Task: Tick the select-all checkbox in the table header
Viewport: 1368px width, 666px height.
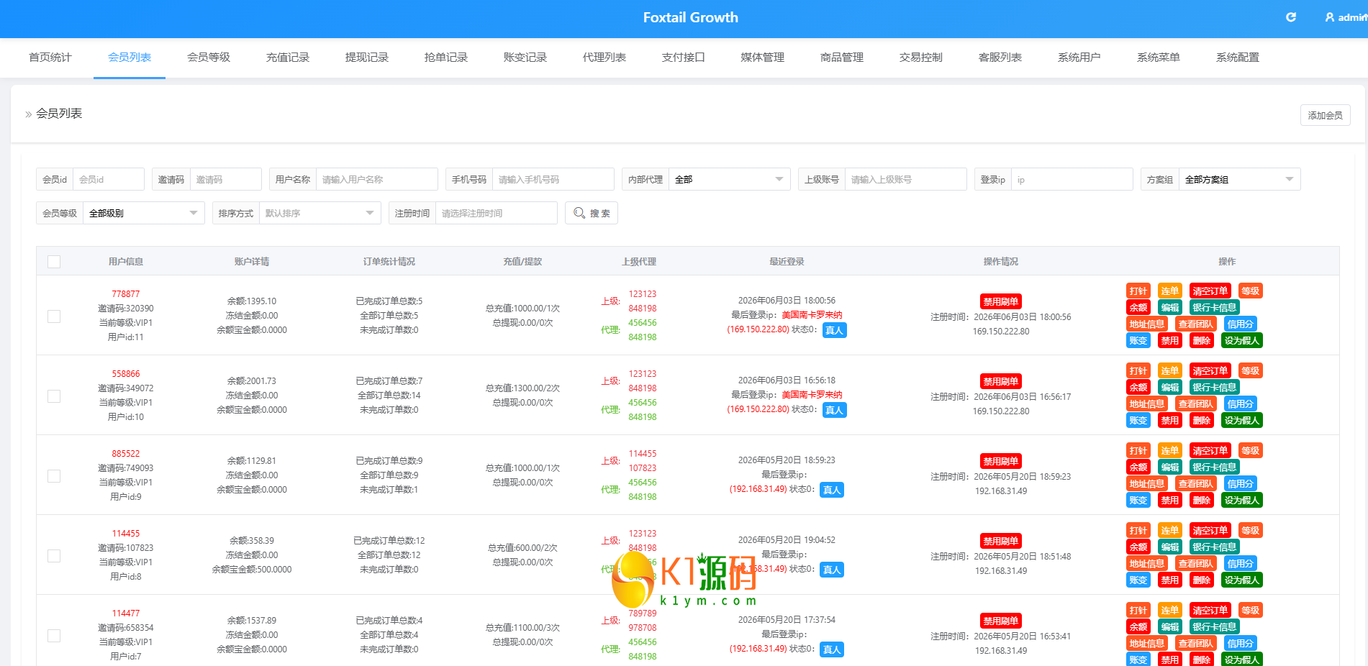Action: pos(54,262)
